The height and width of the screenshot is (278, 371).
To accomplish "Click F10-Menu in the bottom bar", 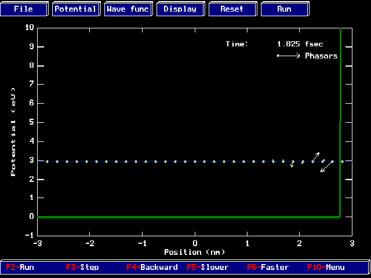I will pos(326,267).
